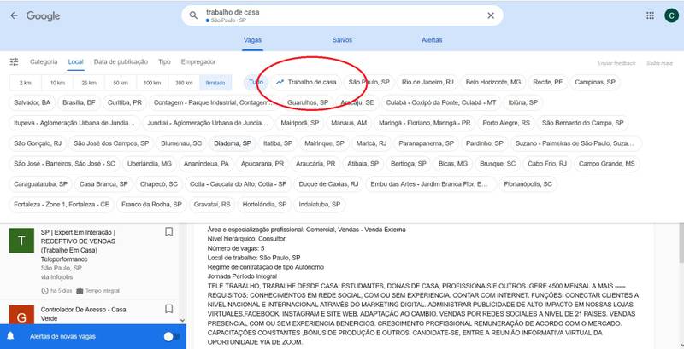
Task: Filter by Curitiba, PR
Action: point(125,102)
